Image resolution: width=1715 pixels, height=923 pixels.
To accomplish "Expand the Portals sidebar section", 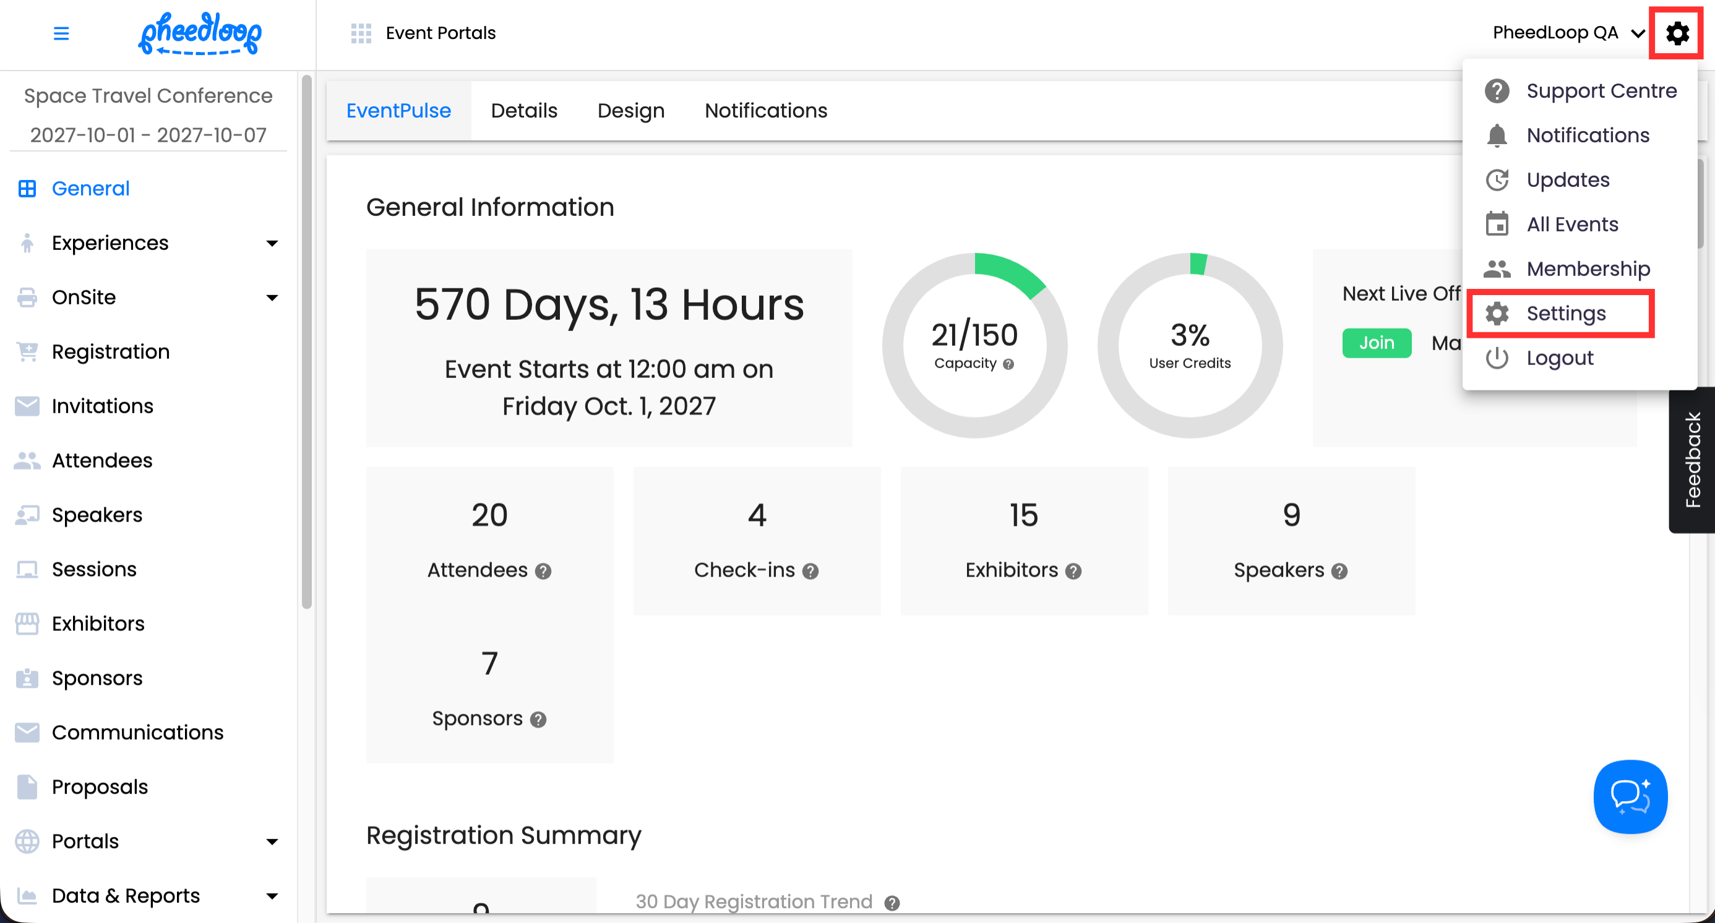I will pyautogui.click(x=272, y=841).
